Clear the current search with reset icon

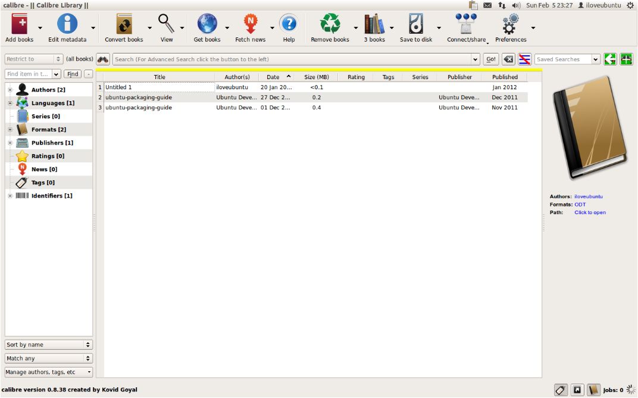508,59
